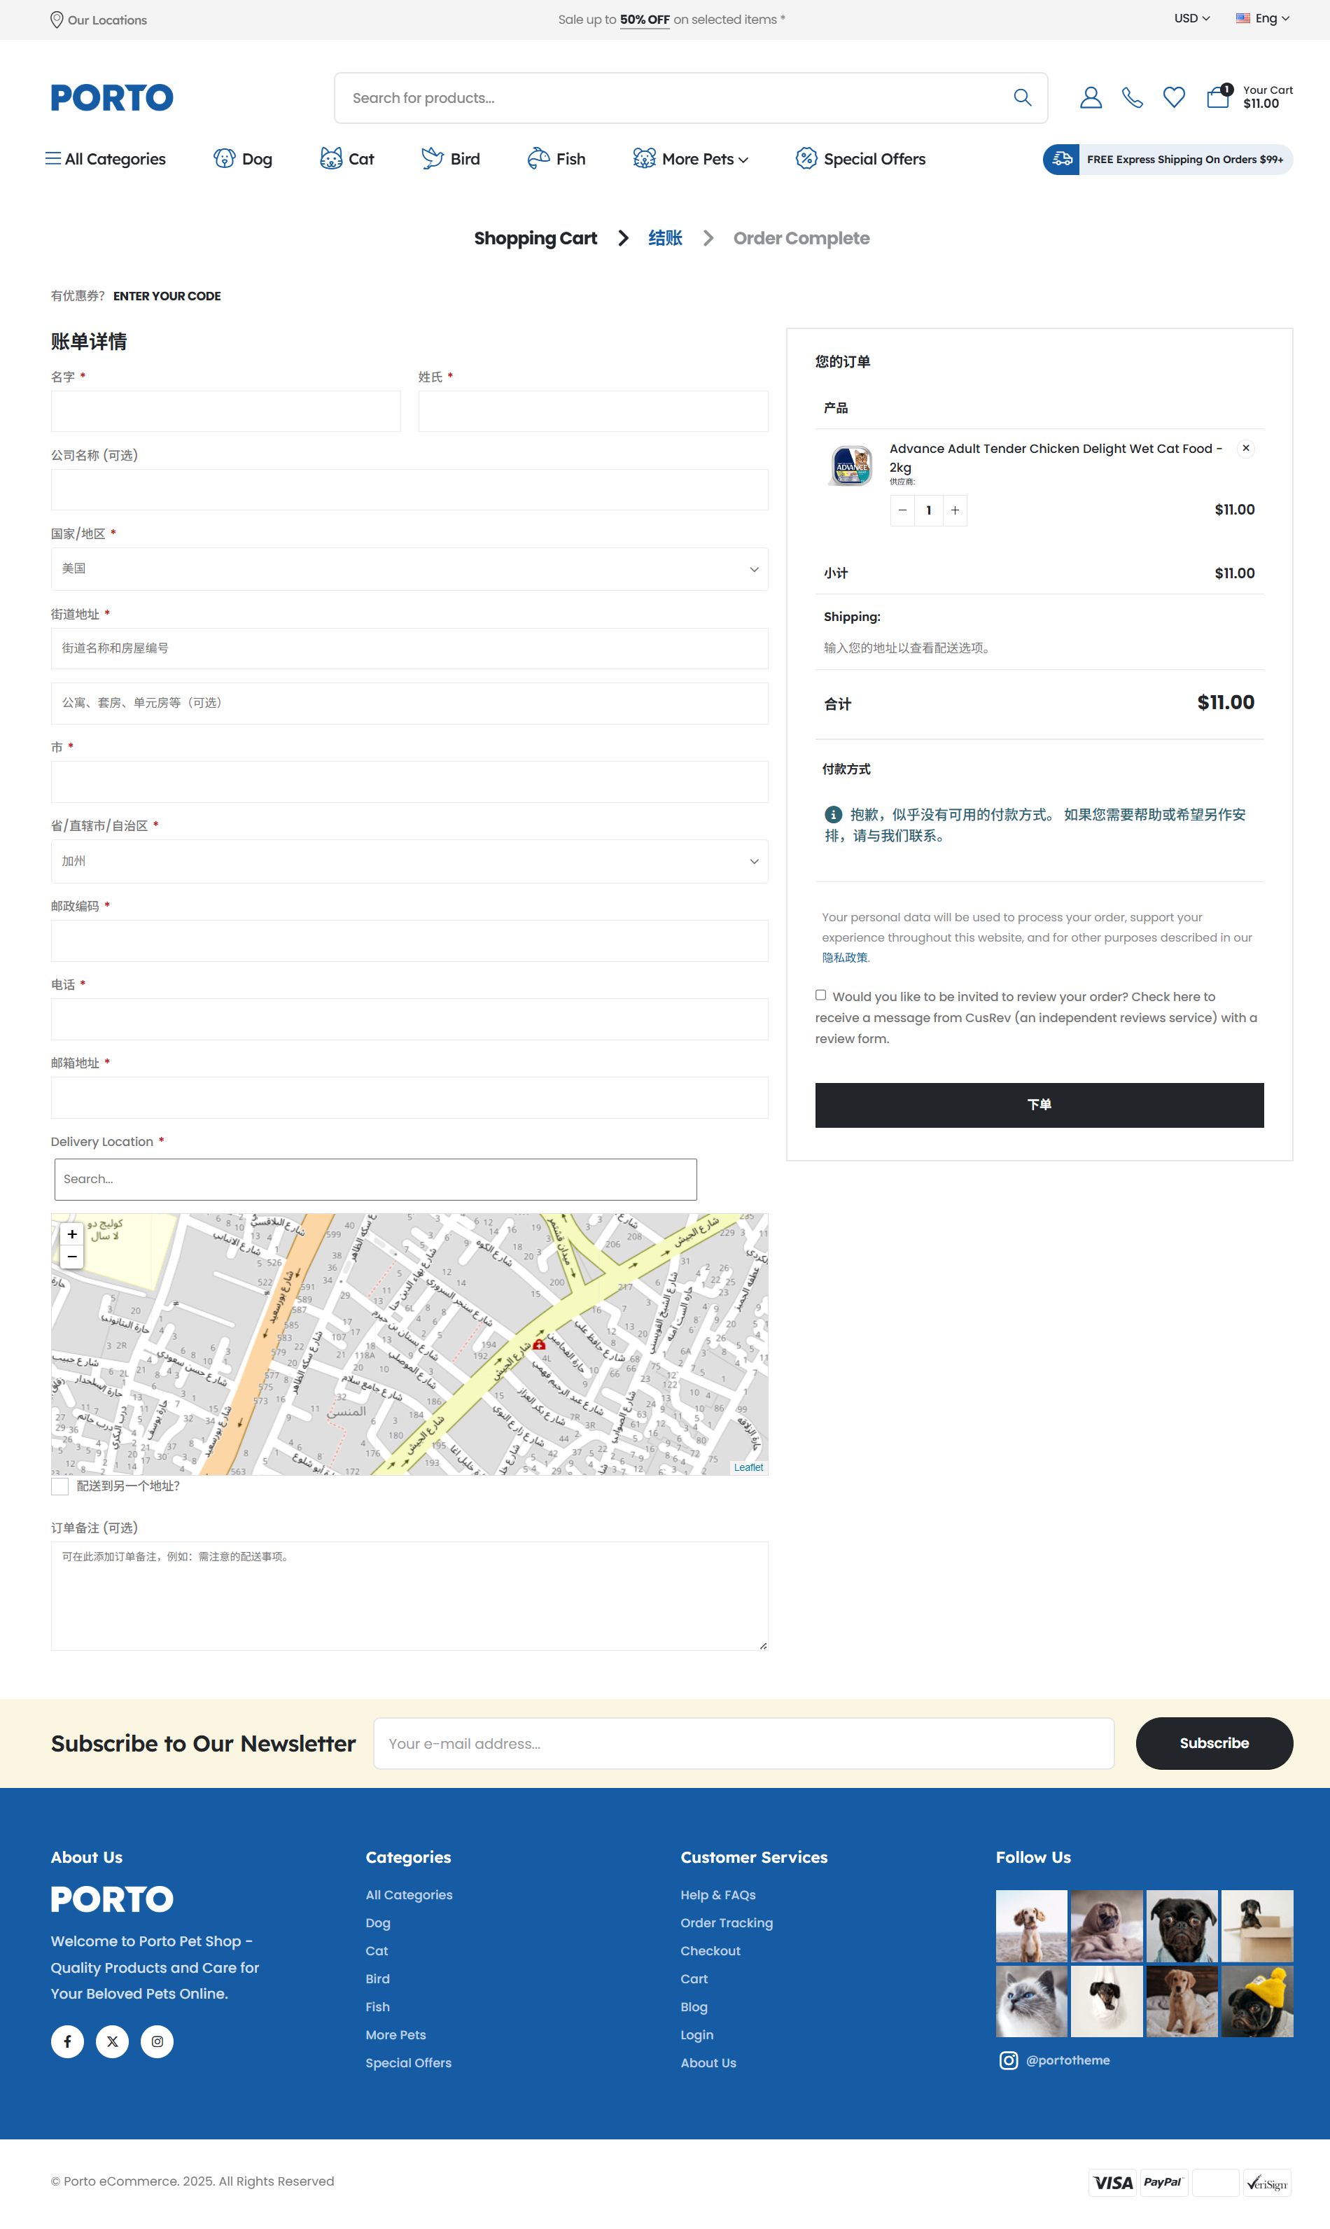Open the shopping cart bag icon
1330x2229 pixels.
click(x=1217, y=97)
